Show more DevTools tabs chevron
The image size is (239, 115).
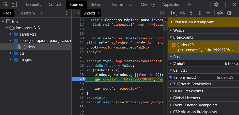tap(190, 4)
